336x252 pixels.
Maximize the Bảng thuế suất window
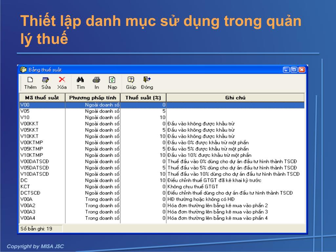pyautogui.click(x=294, y=70)
